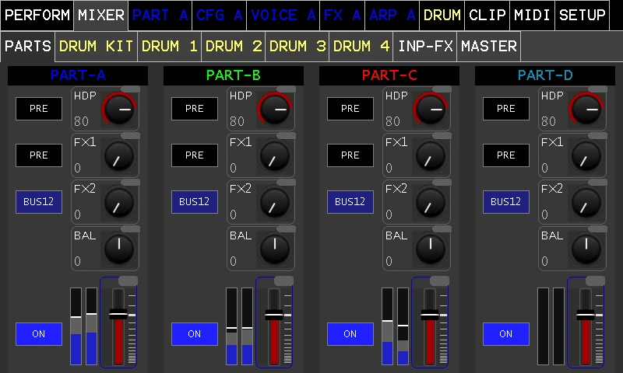
Task: Open the PERFORM tab
Action: (x=37, y=16)
